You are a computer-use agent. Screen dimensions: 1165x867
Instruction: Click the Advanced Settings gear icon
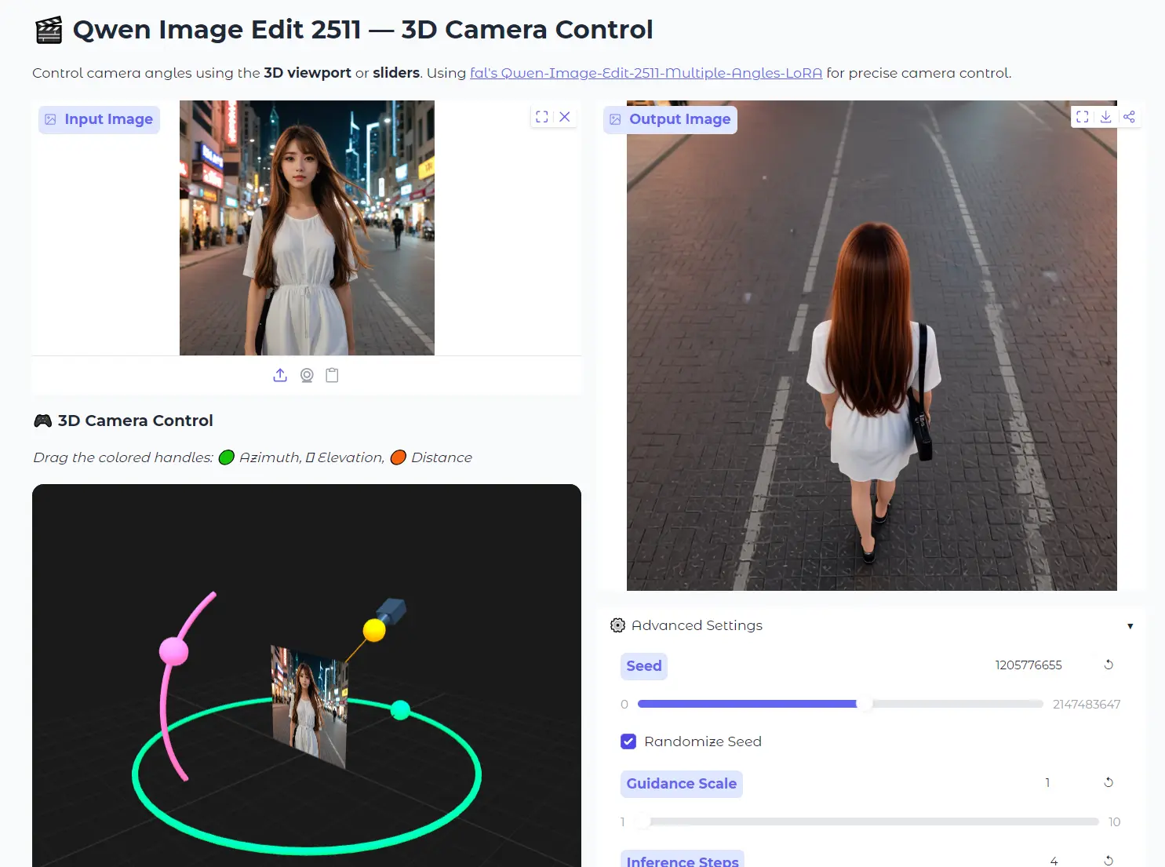617,625
